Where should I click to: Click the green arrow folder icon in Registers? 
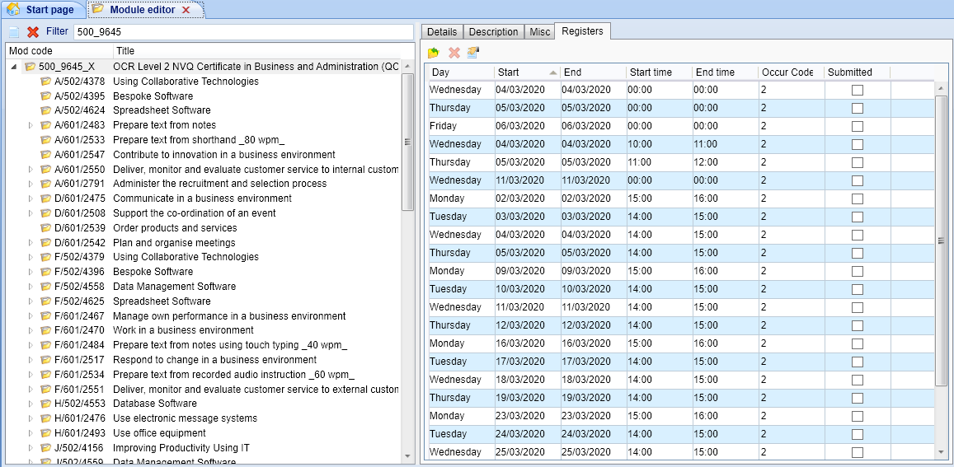pos(434,53)
